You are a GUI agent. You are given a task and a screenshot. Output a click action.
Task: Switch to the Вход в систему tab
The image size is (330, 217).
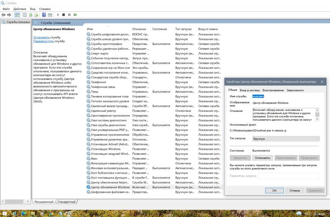click(x=250, y=90)
